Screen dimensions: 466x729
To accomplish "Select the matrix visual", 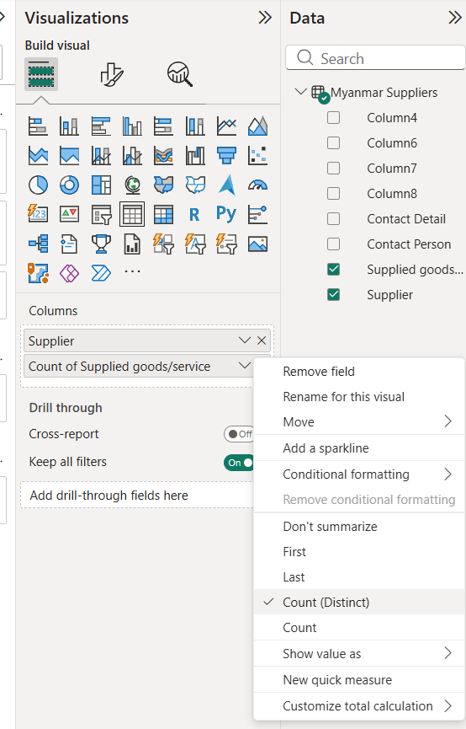I will tap(163, 214).
